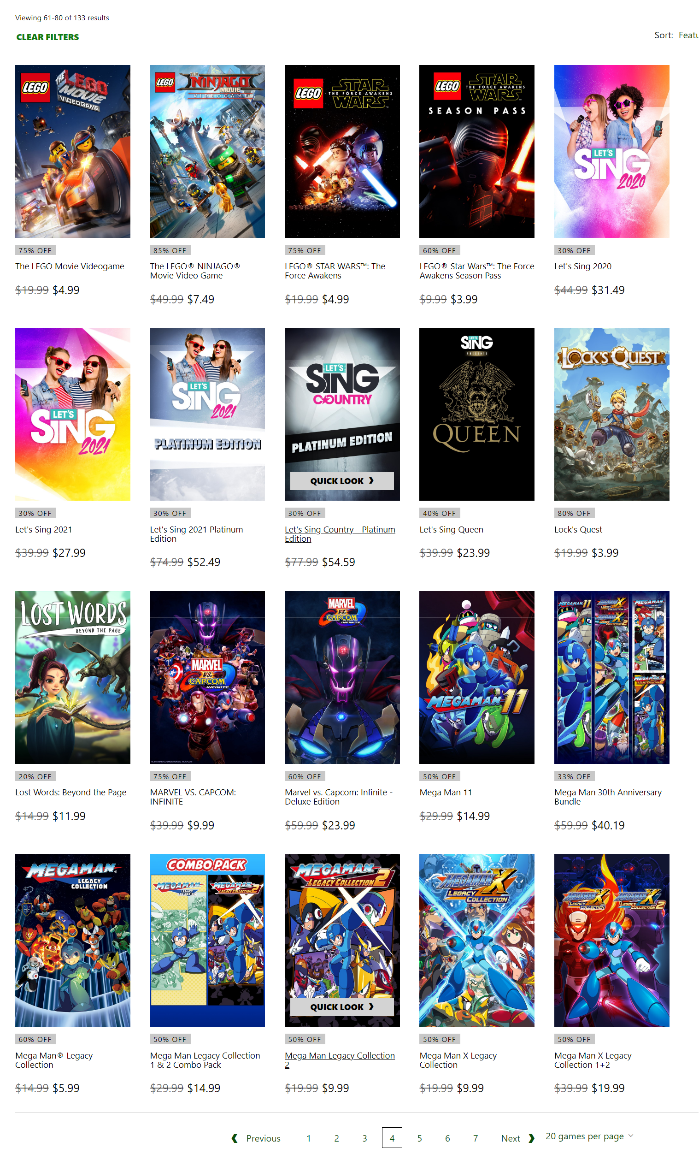Image resolution: width=699 pixels, height=1166 pixels.
Task: Clear all applied filters
Action: point(47,37)
